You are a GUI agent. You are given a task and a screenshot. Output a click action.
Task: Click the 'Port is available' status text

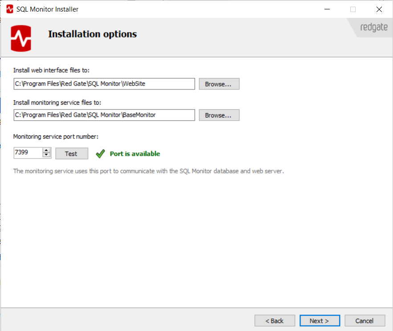coord(135,154)
